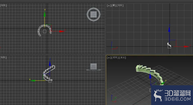This screenshot has width=193, height=105.
Task: Grab red X axis arrow in top-left viewport
Action: 62,31
